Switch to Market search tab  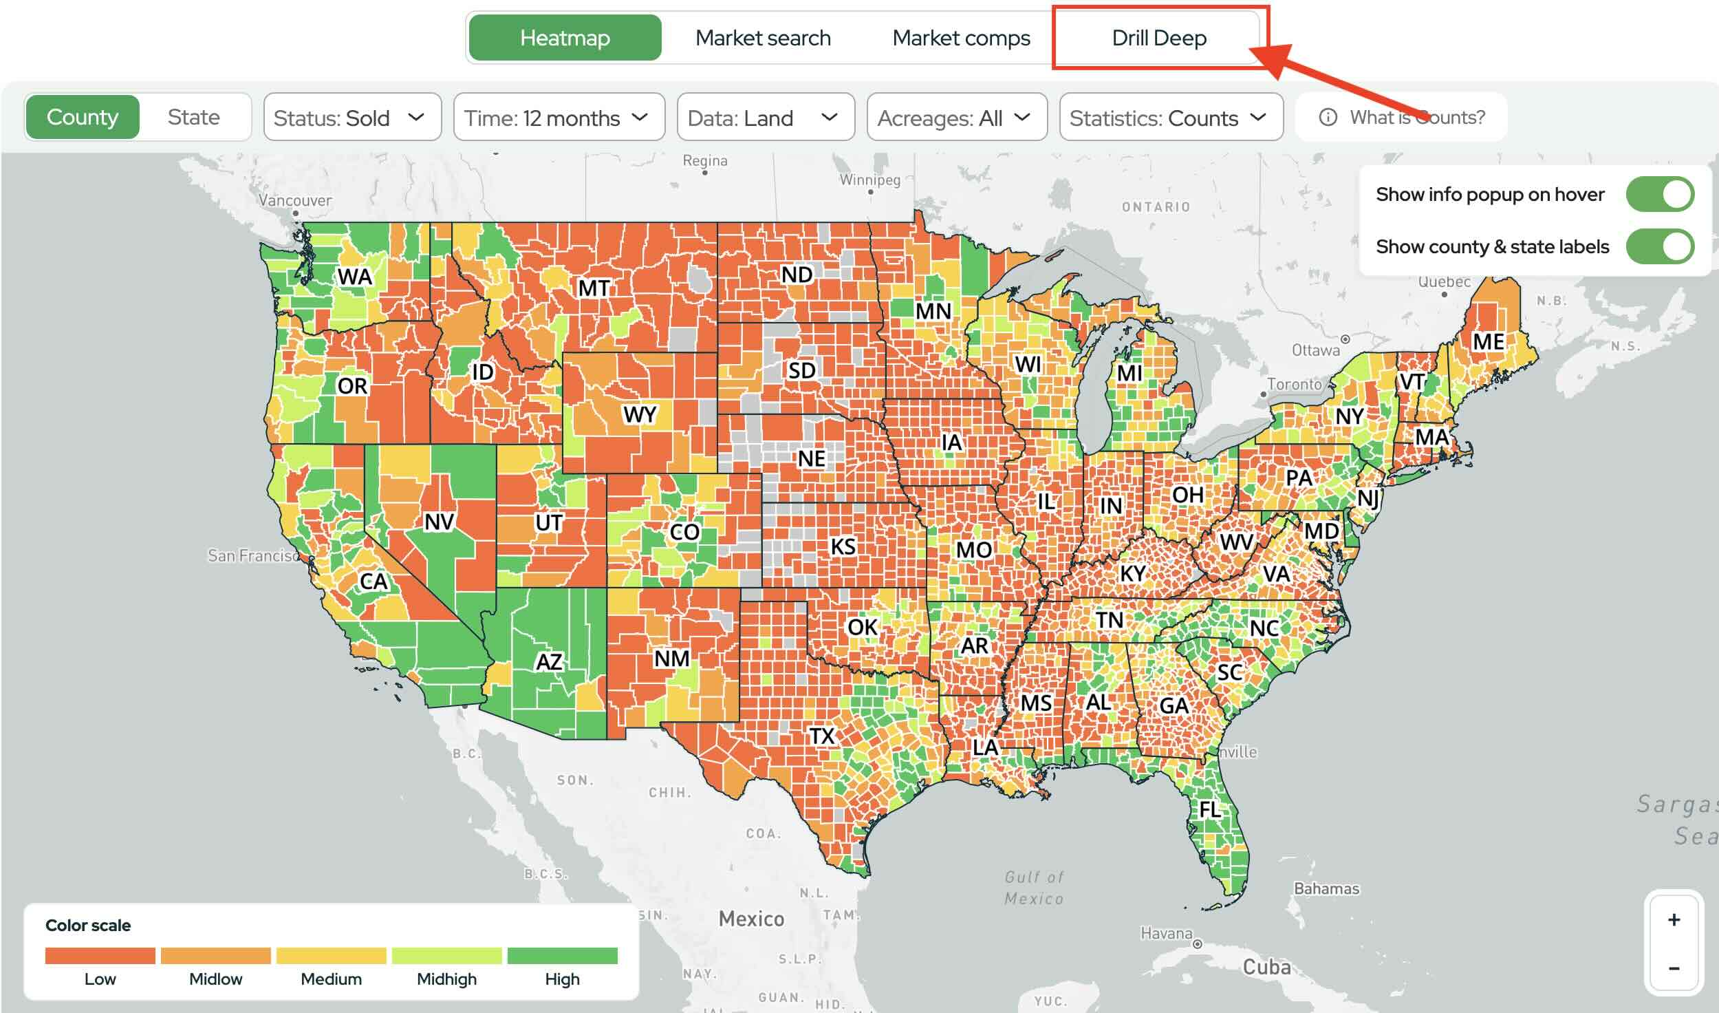coord(763,38)
